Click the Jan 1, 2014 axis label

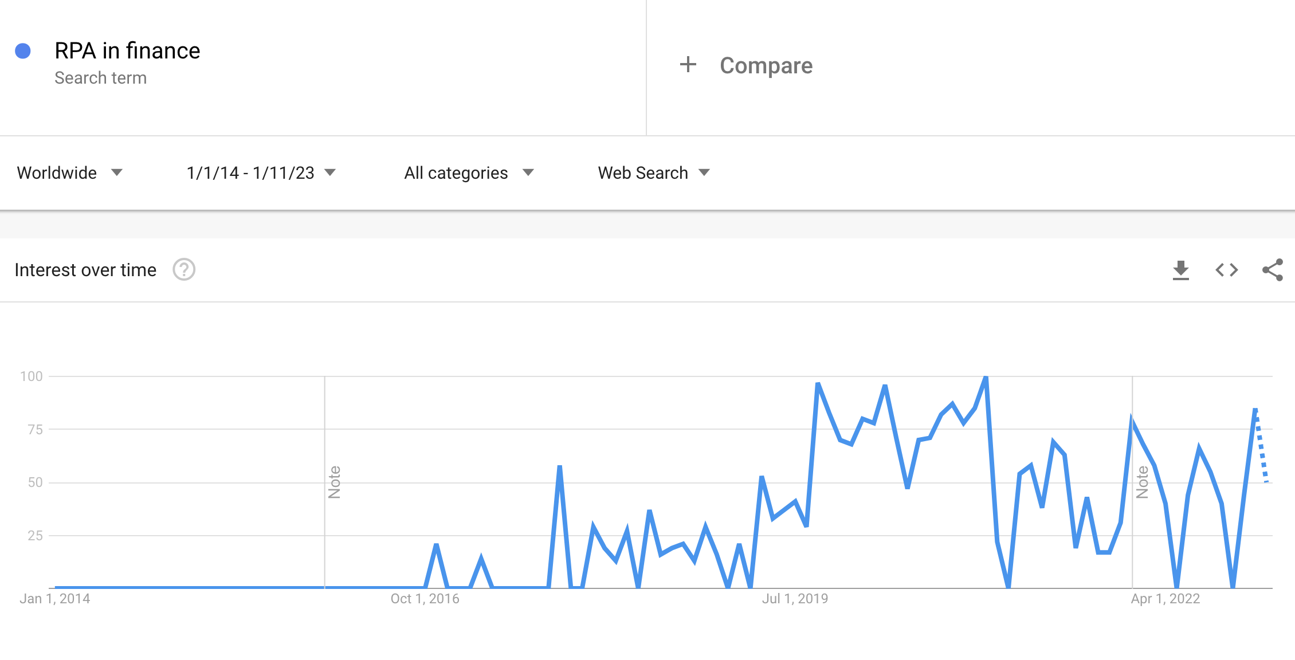[55, 599]
